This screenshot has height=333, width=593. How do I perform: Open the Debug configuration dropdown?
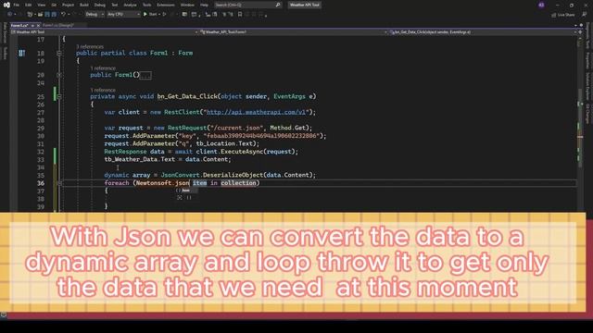[x=95, y=15]
